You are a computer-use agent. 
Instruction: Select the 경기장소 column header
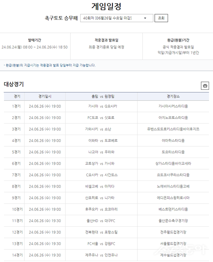[x=173, y=96]
